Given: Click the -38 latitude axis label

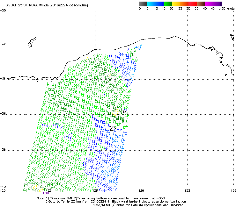Looking at the screenshot, I should [3, 150].
